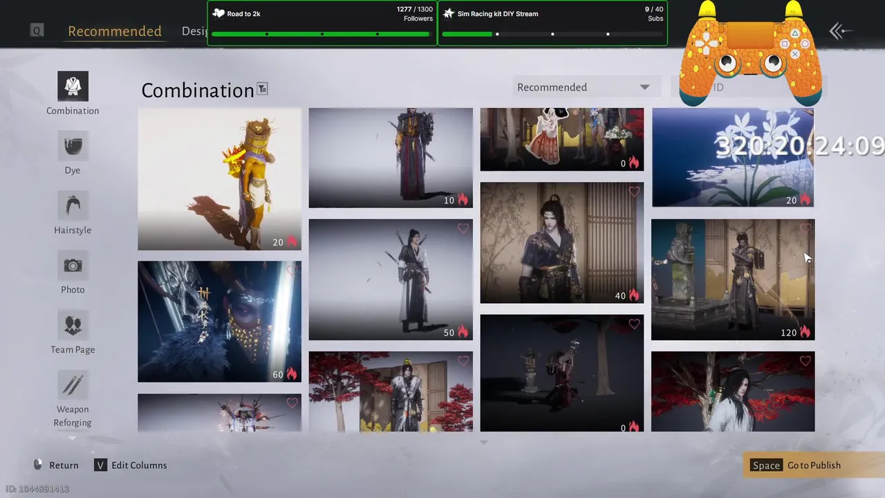Click the V key Edit Columns icon

coord(101,465)
